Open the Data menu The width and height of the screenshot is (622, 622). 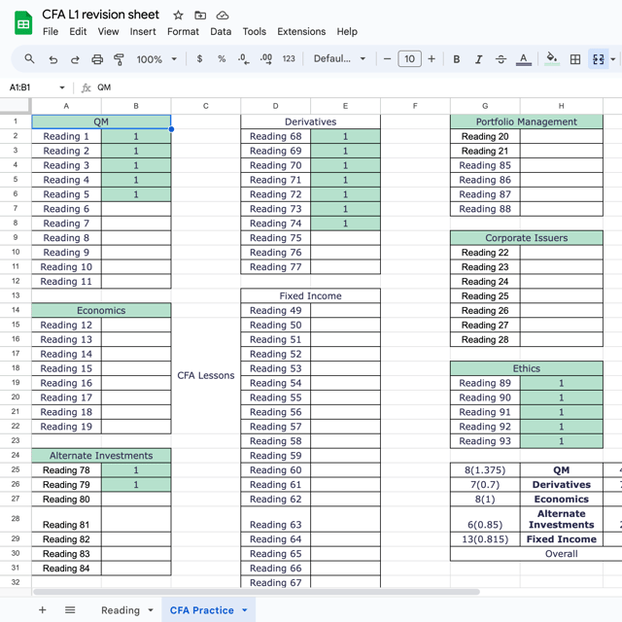221,32
